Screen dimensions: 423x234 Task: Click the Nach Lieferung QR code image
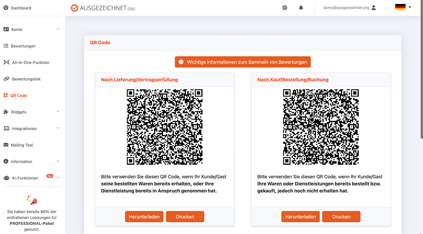(x=165, y=127)
